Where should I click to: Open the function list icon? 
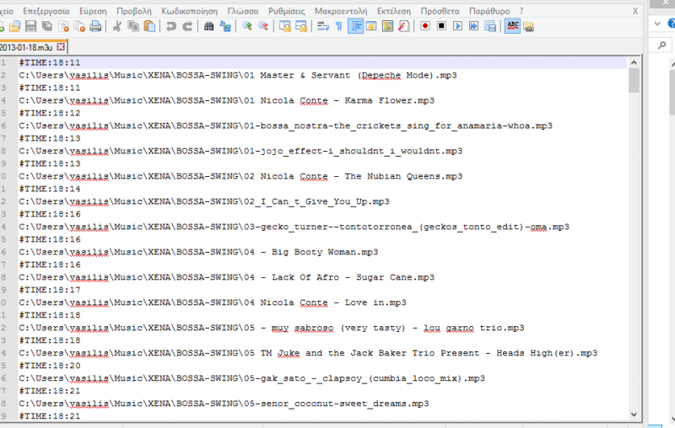pos(404,27)
